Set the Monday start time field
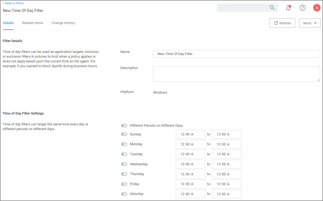The image size is (323, 201). pyautogui.click(x=190, y=144)
